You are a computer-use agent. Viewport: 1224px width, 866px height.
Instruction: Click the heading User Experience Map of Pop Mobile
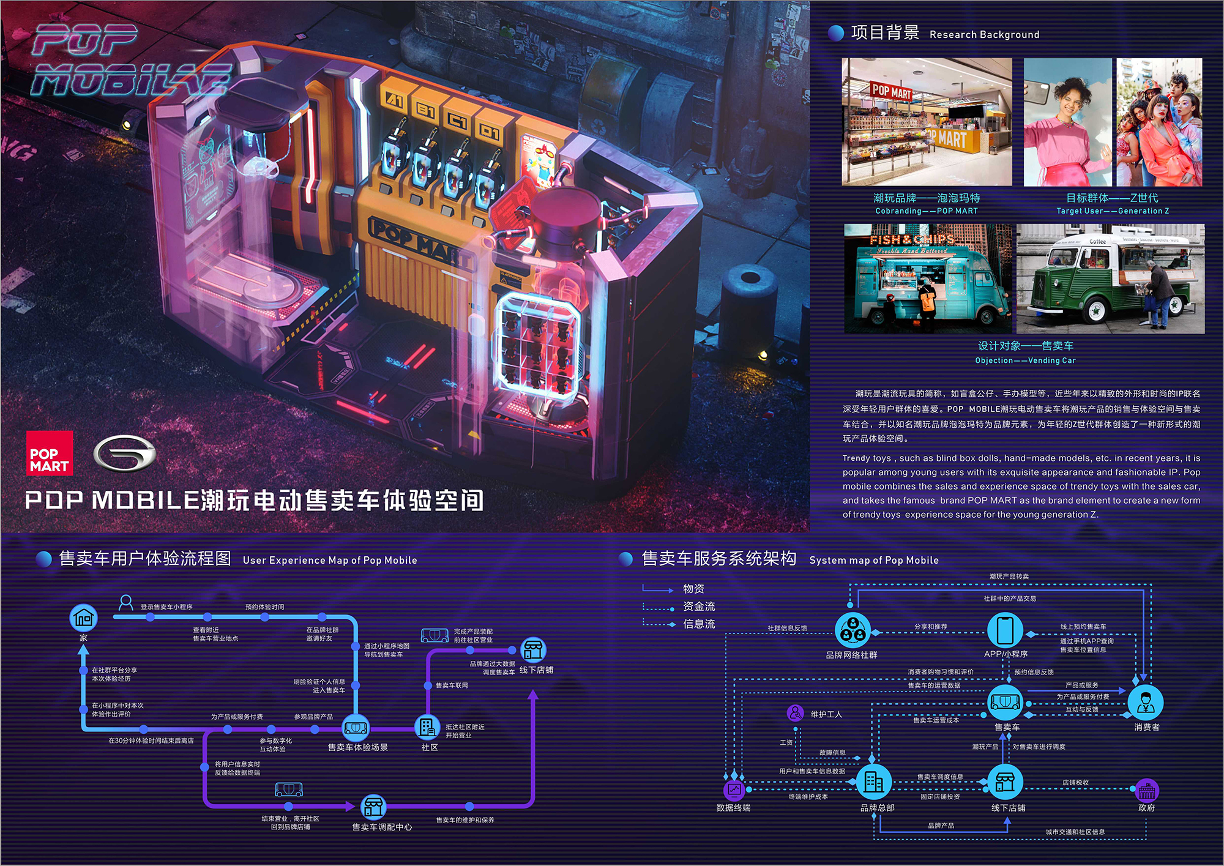click(330, 560)
